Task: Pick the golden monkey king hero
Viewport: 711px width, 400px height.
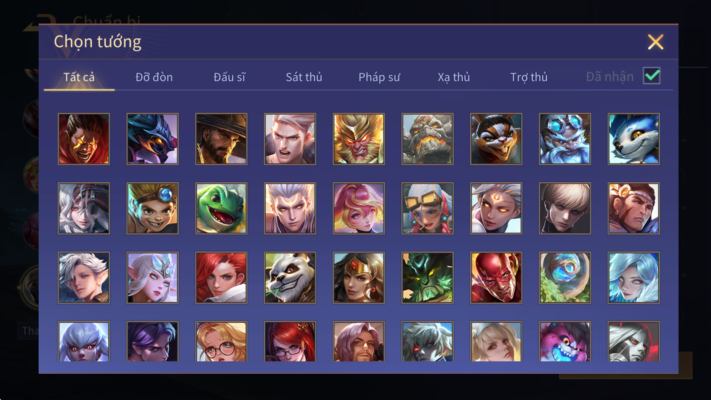Action: (359, 139)
